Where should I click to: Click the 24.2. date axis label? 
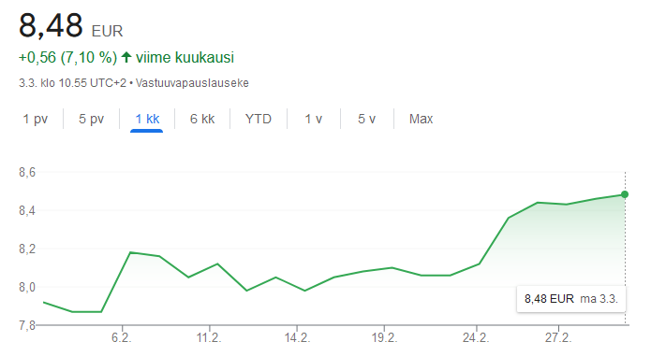click(x=476, y=337)
